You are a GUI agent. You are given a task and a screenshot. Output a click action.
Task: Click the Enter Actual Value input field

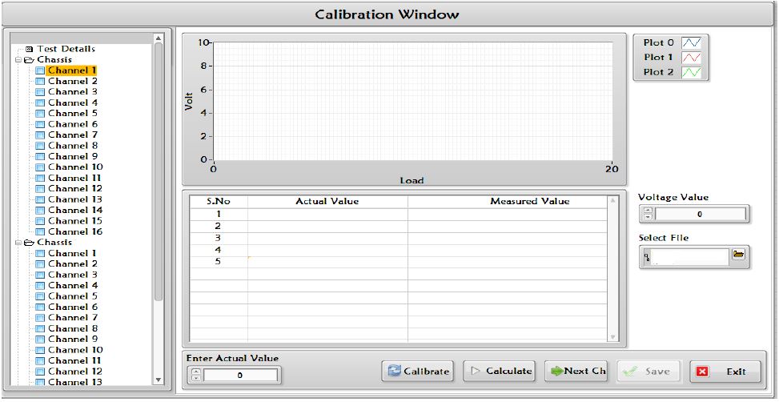pos(240,375)
